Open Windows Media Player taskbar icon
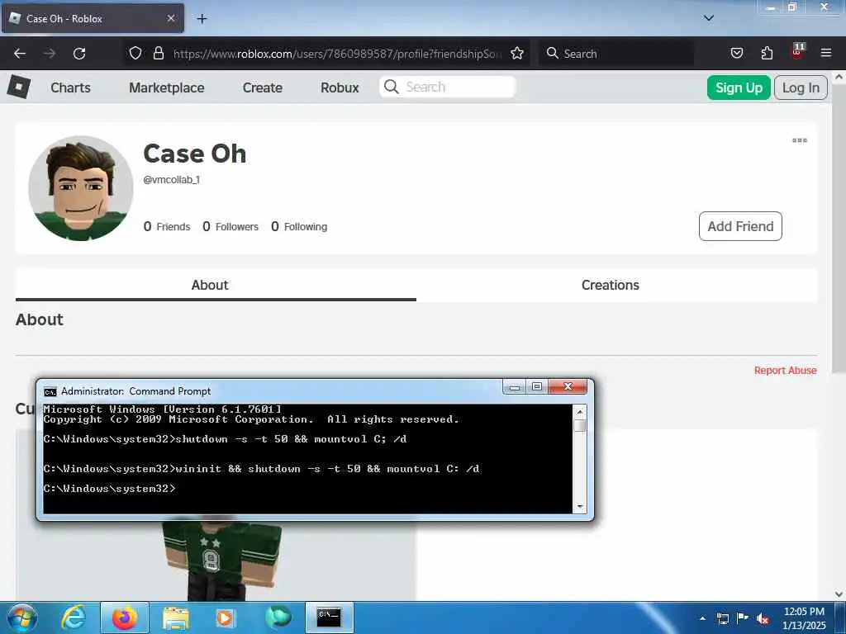The height and width of the screenshot is (634, 846). click(225, 617)
